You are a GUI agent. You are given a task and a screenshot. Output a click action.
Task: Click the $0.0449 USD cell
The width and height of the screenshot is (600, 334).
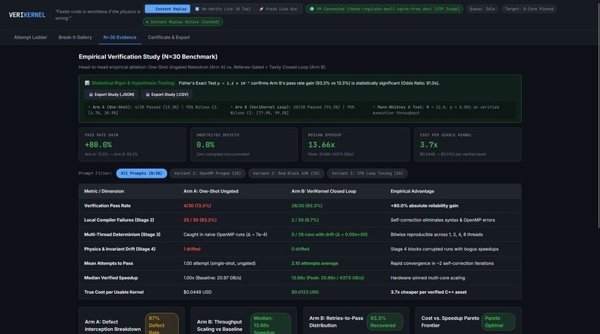click(197, 292)
